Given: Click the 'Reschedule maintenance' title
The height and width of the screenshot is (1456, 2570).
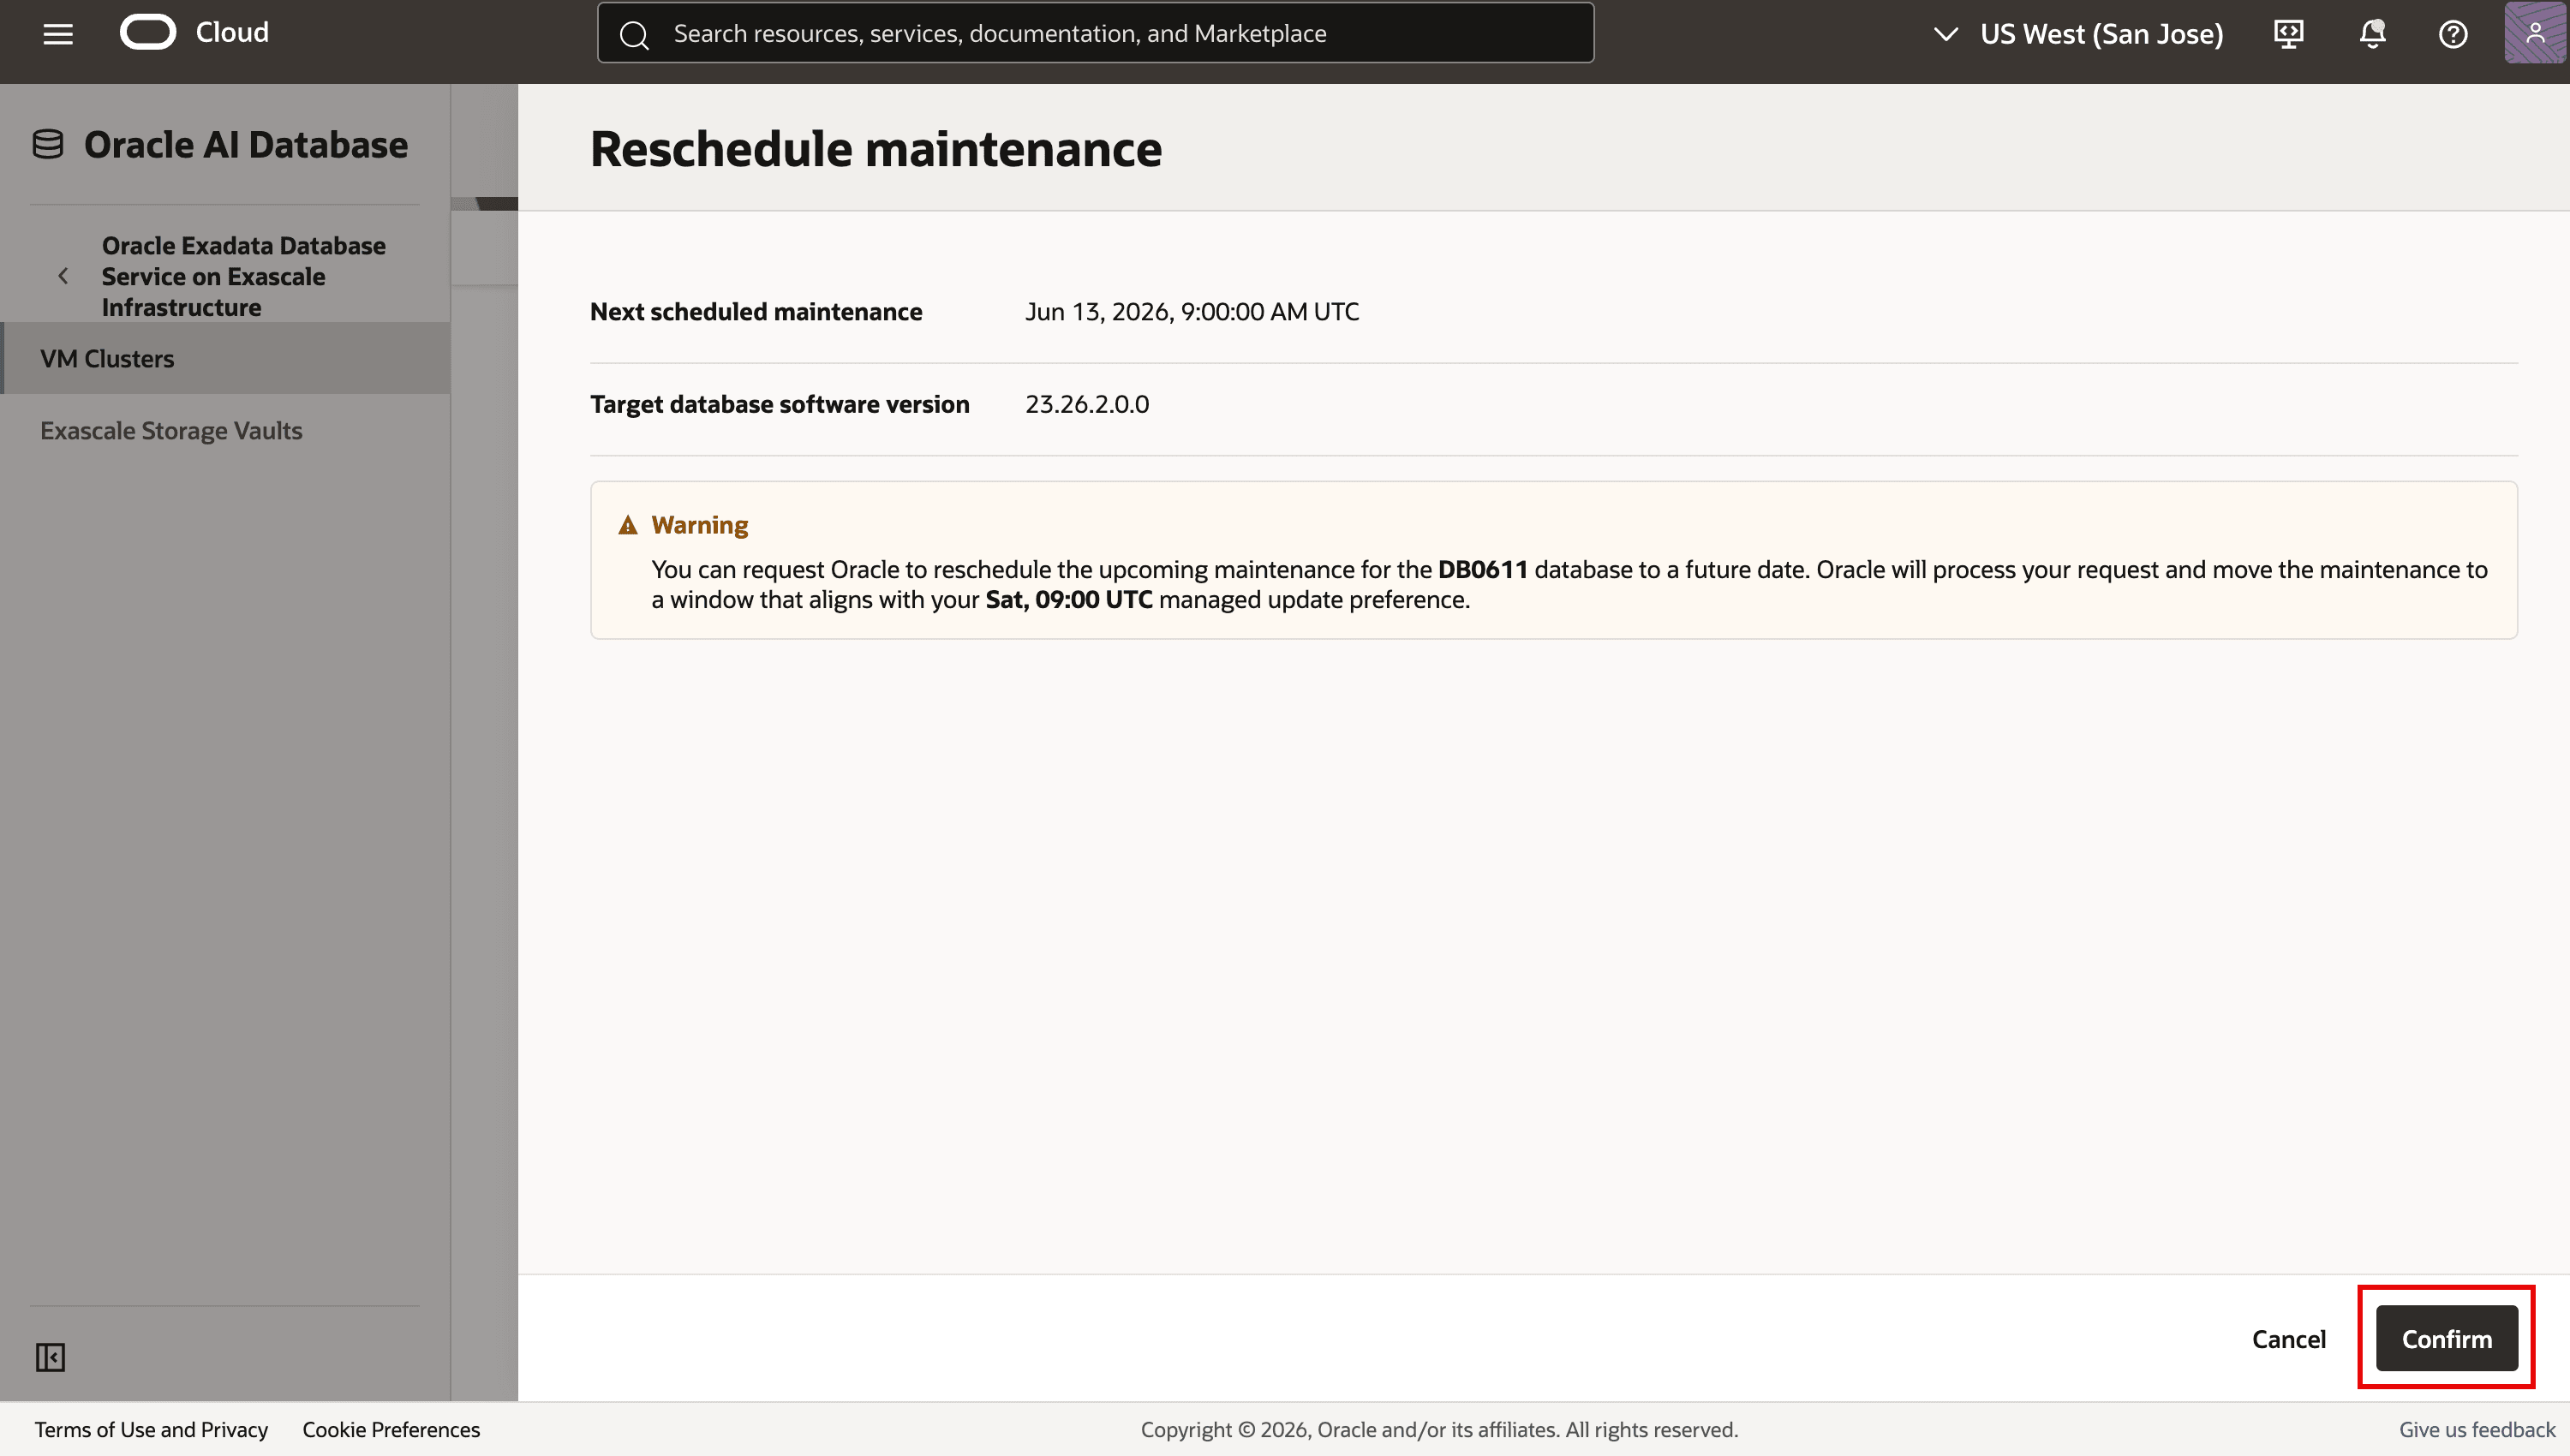Looking at the screenshot, I should pyautogui.click(x=876, y=149).
